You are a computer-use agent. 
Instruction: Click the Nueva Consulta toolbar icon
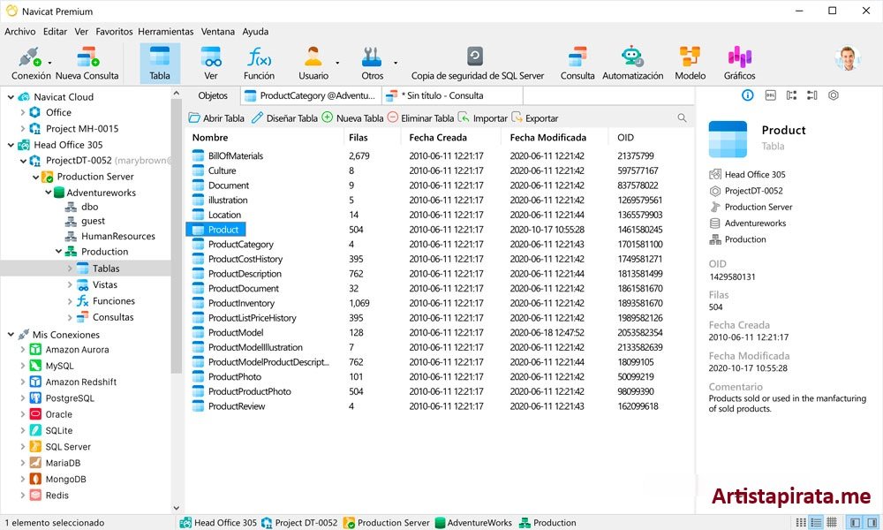87,63
